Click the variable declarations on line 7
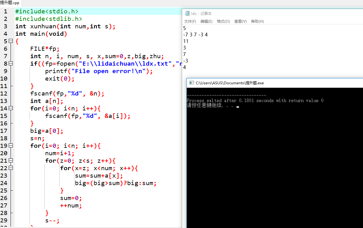Viewport: 363px width, 228px height. [97, 56]
